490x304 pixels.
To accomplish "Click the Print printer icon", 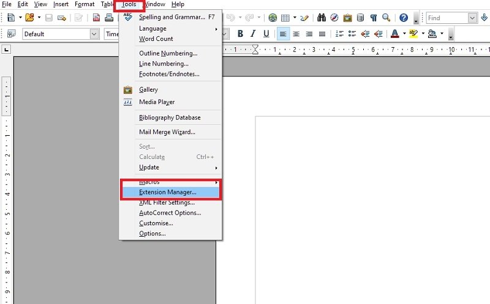I will (x=109, y=18).
